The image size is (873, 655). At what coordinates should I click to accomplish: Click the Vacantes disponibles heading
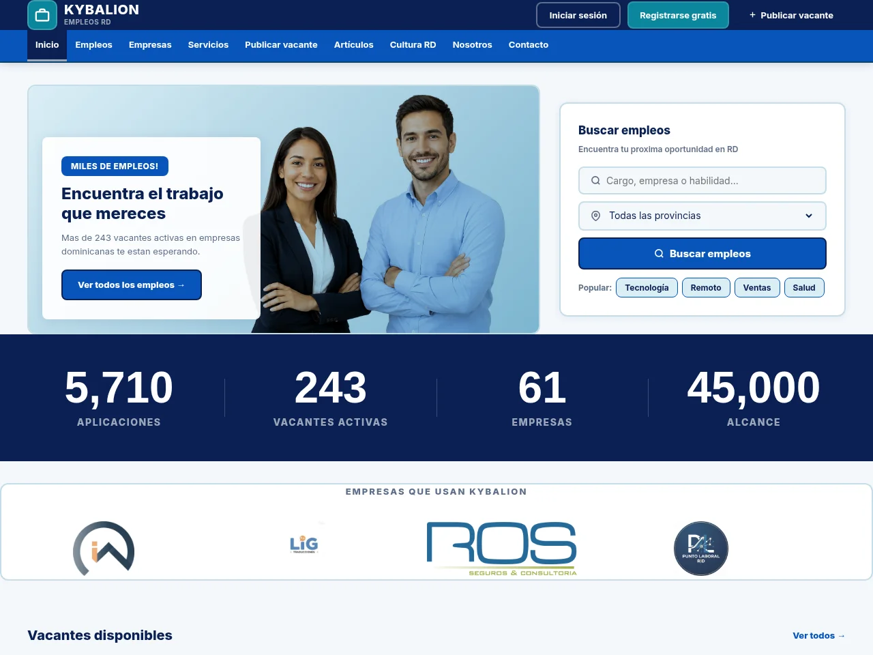coord(100,635)
